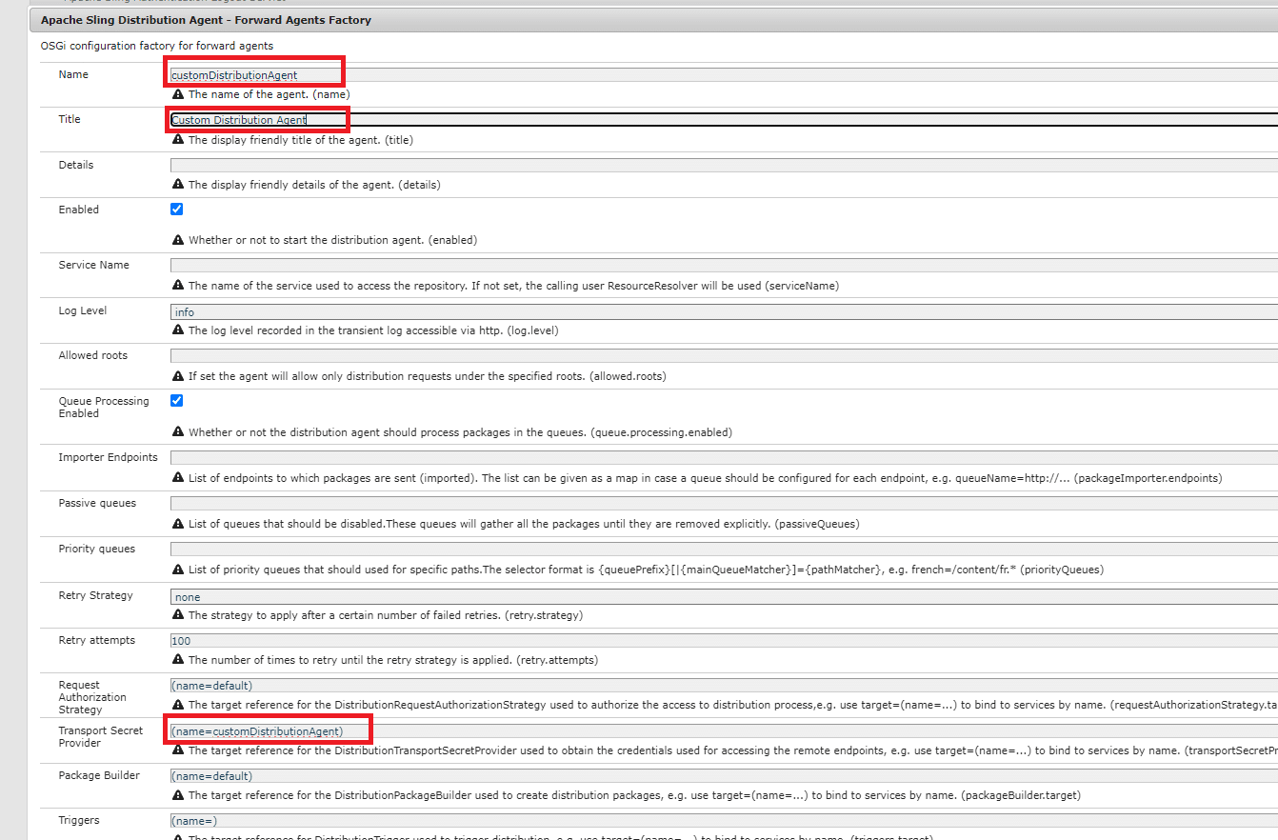1278x840 pixels.
Task: Click the Triggers field showing (name=)
Action: tap(724, 821)
